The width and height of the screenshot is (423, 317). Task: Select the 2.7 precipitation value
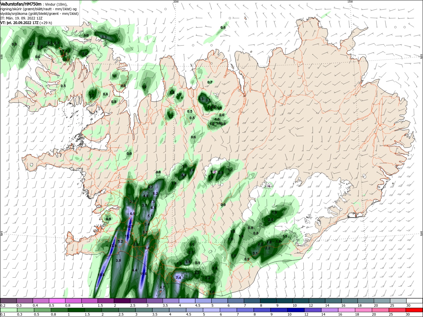(x=133, y=202)
